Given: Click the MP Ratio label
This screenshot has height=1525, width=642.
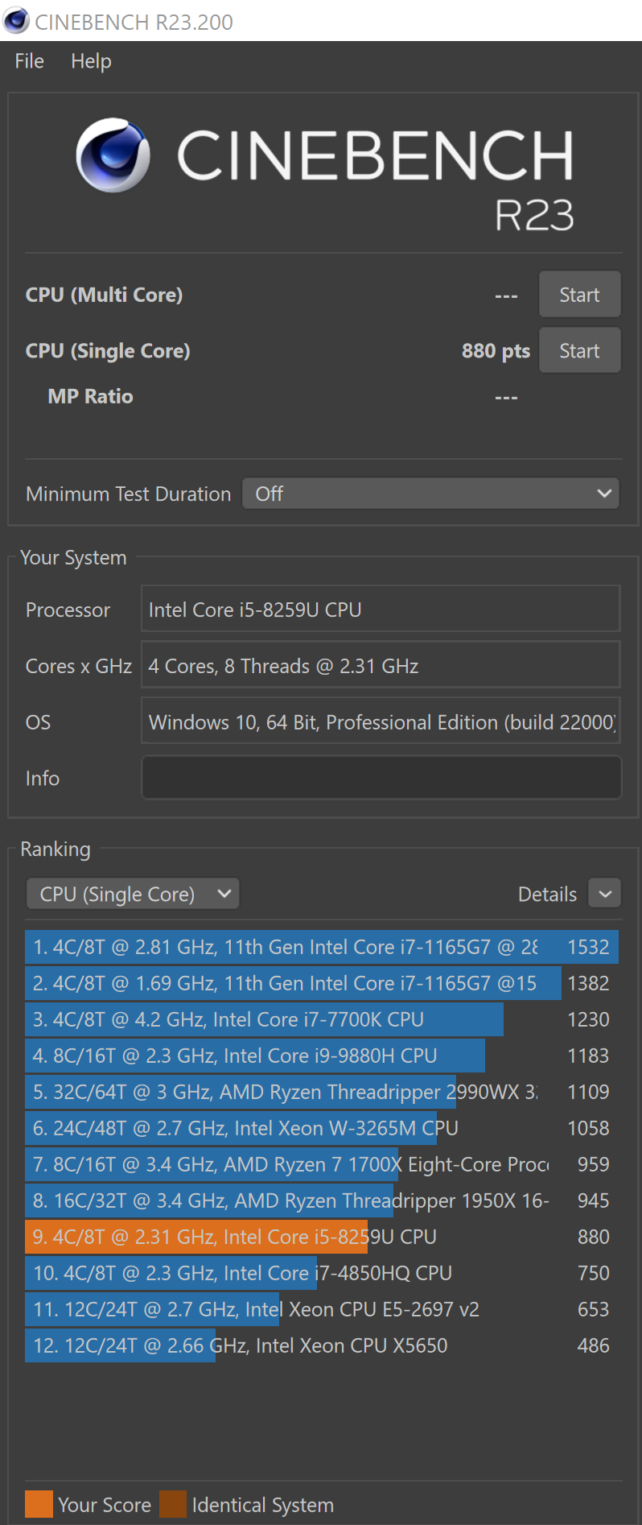Looking at the screenshot, I should pos(90,396).
